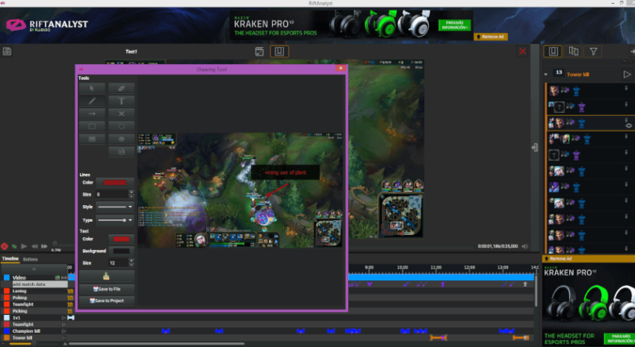Play the Tower kill playlist
Viewport: 635px width, 347px height.
pos(626,74)
